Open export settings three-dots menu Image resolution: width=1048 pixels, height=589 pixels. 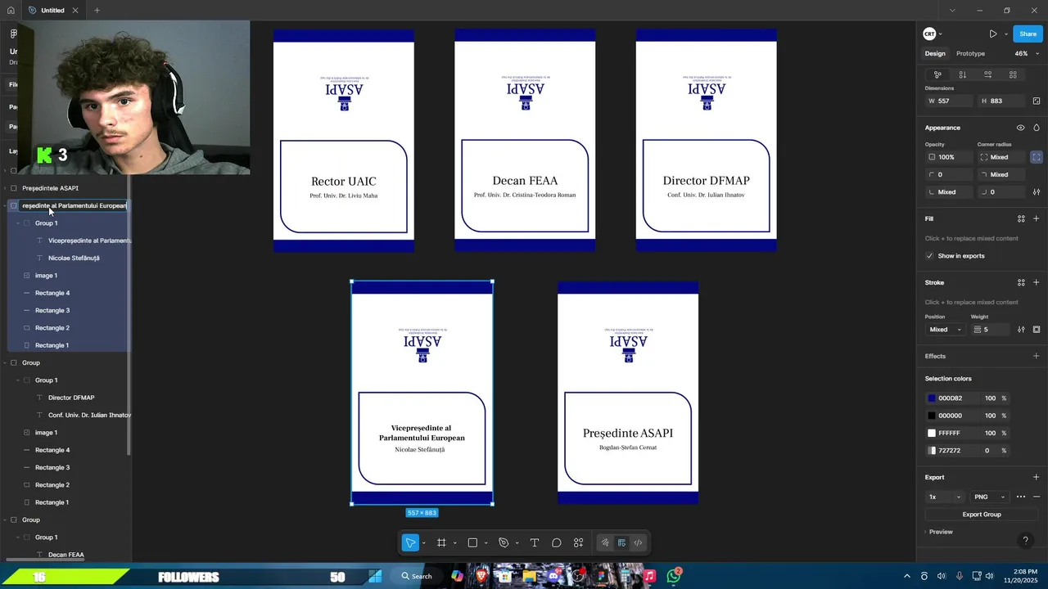(1021, 497)
